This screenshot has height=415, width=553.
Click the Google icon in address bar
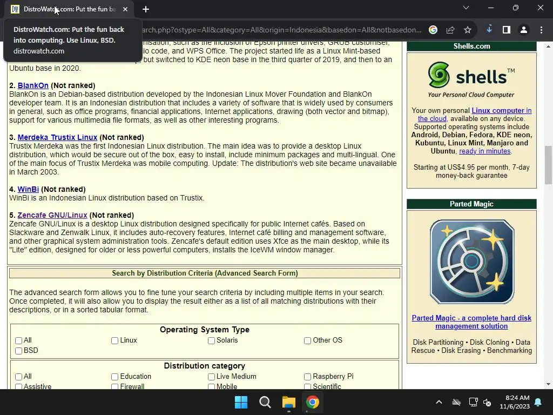click(433, 30)
